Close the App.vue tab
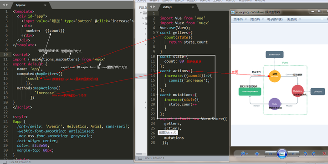Screen dimensions: 328x164 click(x=45, y=5)
